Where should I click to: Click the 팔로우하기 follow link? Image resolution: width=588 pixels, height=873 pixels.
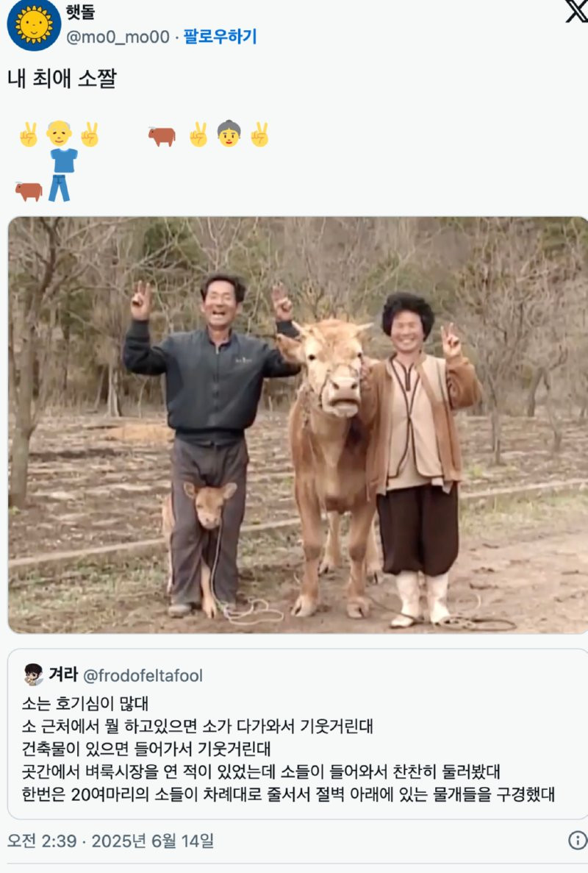(x=220, y=37)
